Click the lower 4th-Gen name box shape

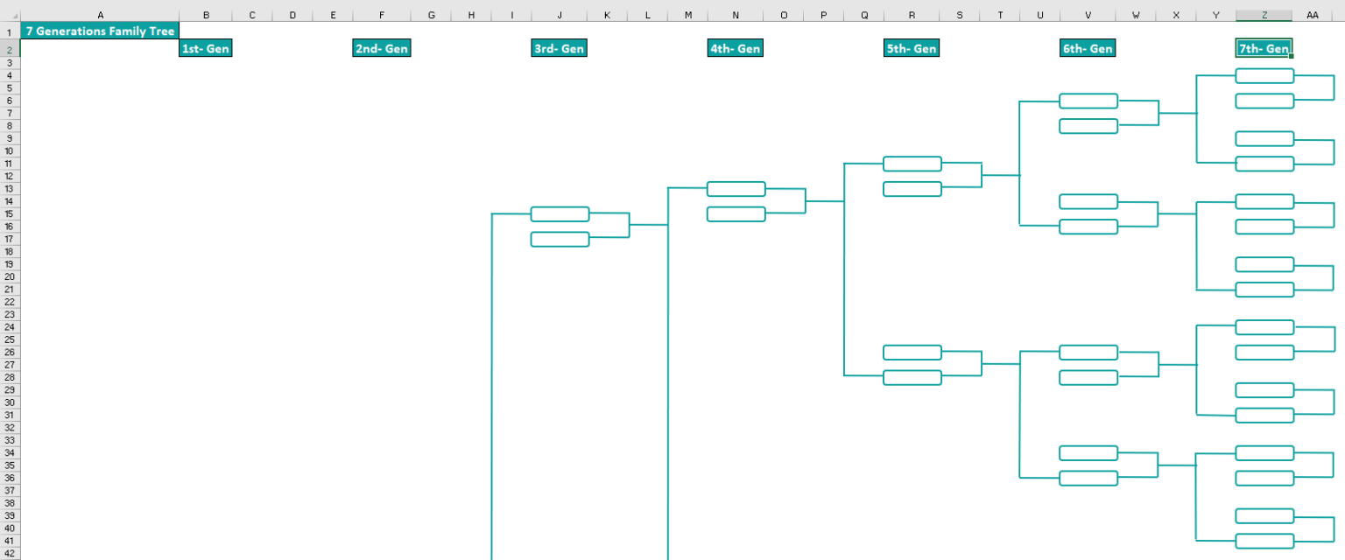point(736,213)
